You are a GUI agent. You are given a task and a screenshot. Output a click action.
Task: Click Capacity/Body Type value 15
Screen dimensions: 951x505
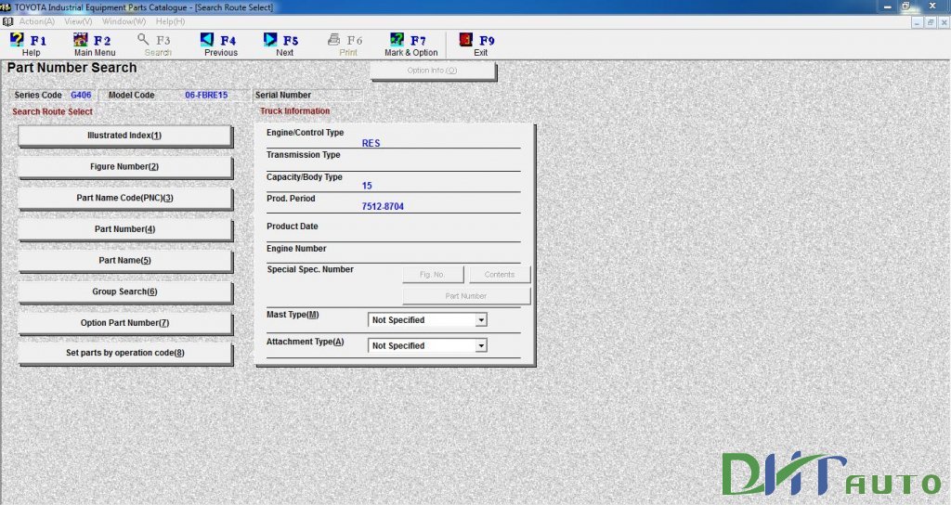click(x=367, y=186)
